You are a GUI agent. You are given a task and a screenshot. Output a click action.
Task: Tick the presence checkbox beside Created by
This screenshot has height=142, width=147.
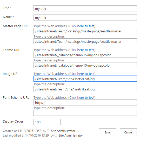click(48, 131)
